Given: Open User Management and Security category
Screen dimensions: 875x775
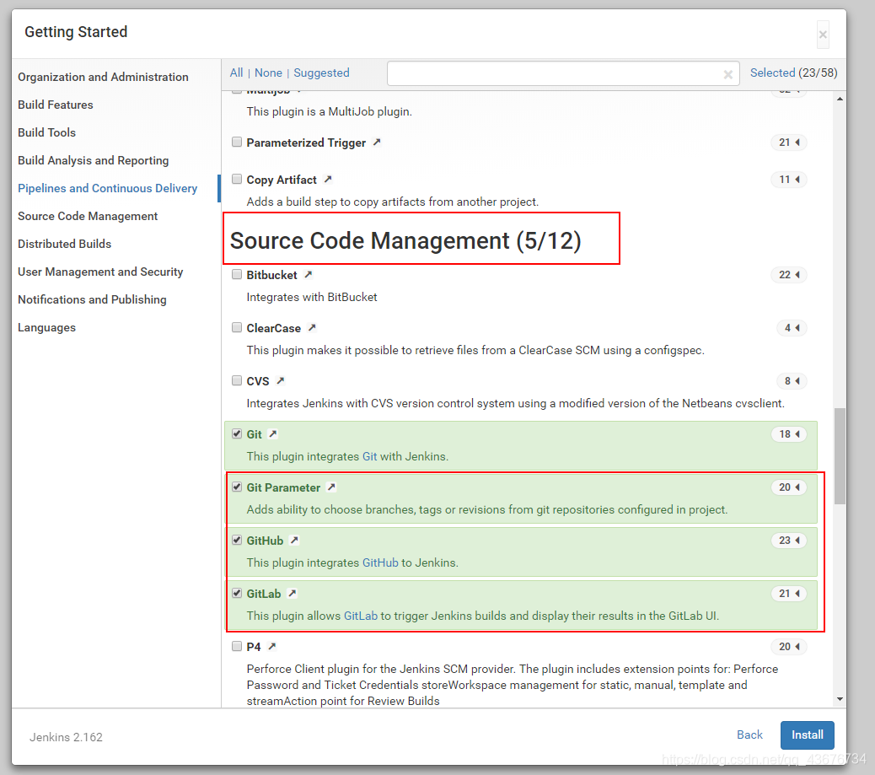Looking at the screenshot, I should pos(100,272).
